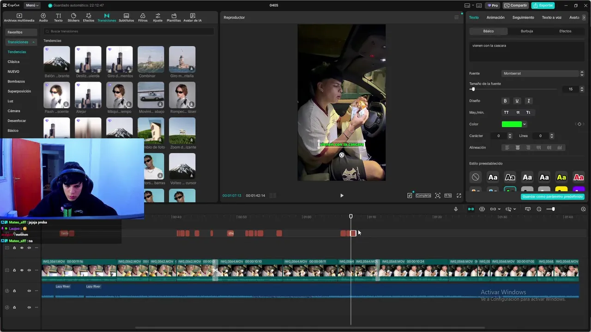Toggle italic text formatting

tap(529, 101)
